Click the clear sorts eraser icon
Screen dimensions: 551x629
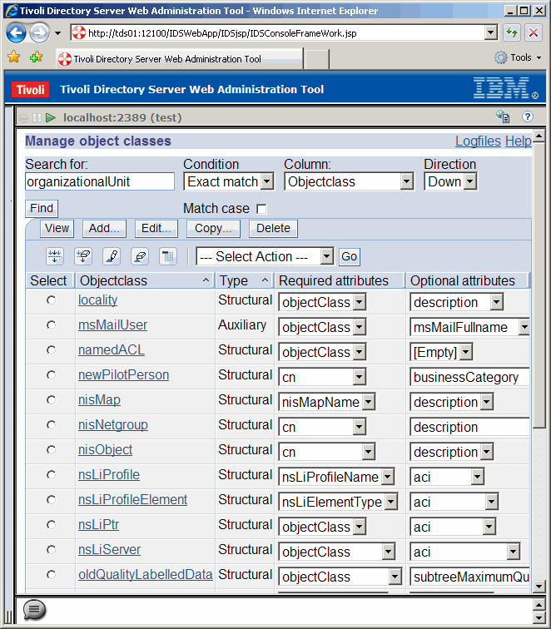point(140,256)
